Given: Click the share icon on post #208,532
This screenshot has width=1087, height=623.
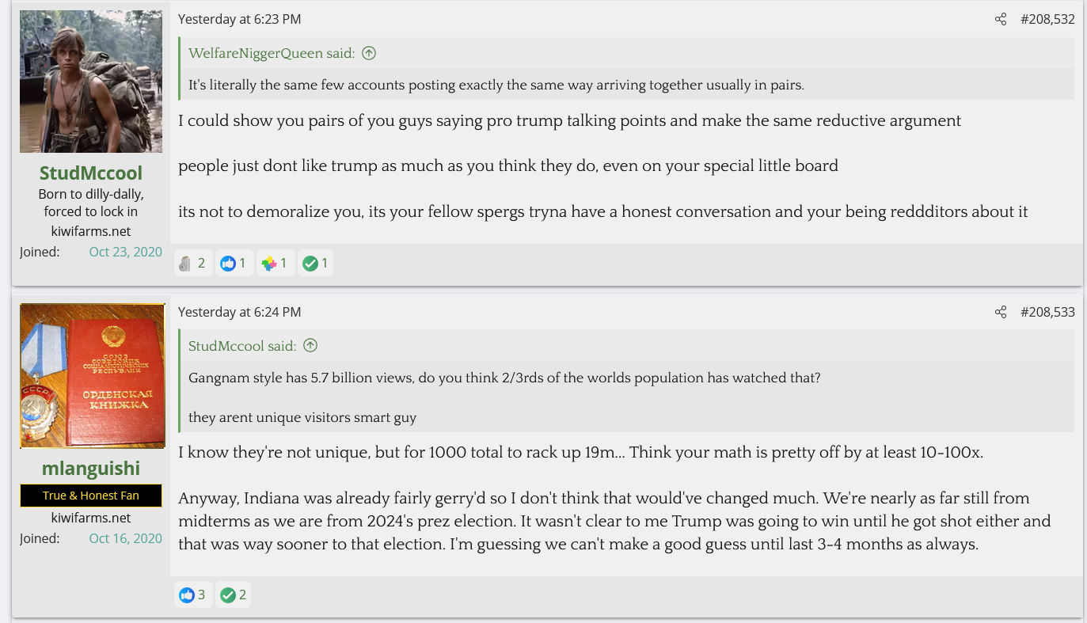Looking at the screenshot, I should pos(1001,19).
